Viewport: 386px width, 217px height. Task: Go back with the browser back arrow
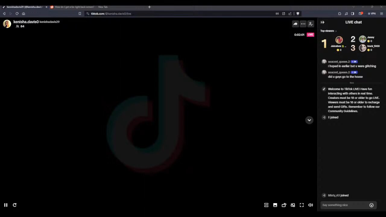pyautogui.click(x=4, y=14)
